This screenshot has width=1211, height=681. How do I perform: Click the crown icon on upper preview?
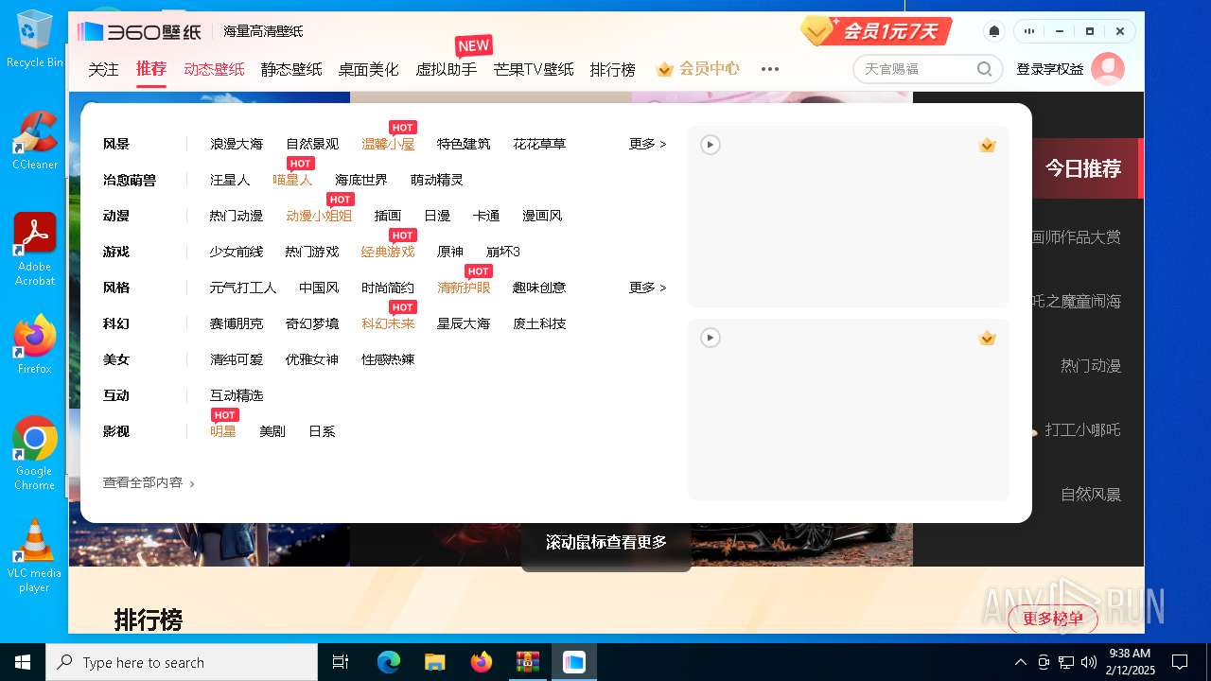click(988, 145)
